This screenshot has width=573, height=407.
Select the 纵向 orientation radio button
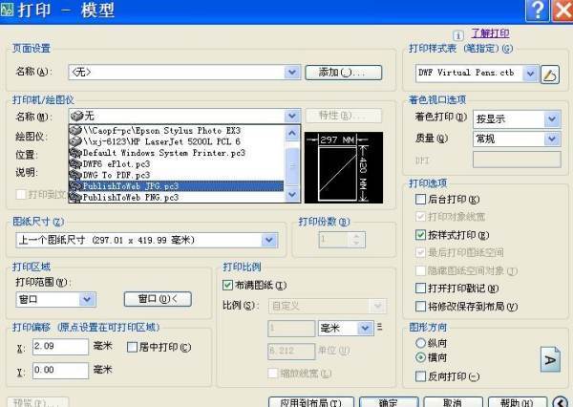(x=421, y=341)
